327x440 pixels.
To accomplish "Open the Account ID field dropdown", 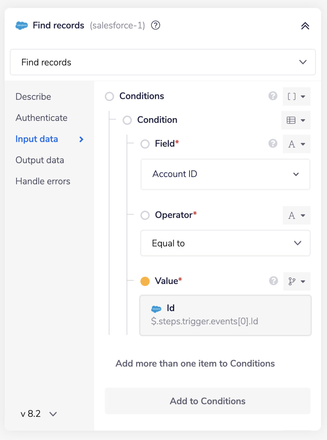I will coord(225,174).
